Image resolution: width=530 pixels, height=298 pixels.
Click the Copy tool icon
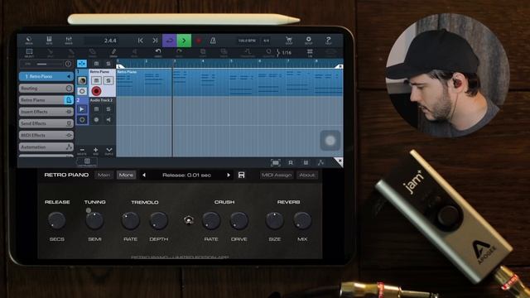(203, 52)
